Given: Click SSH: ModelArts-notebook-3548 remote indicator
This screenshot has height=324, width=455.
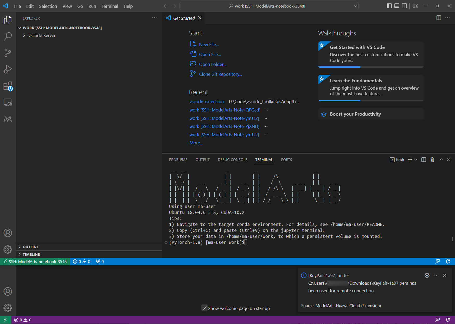Looking at the screenshot, I should pos(35,261).
